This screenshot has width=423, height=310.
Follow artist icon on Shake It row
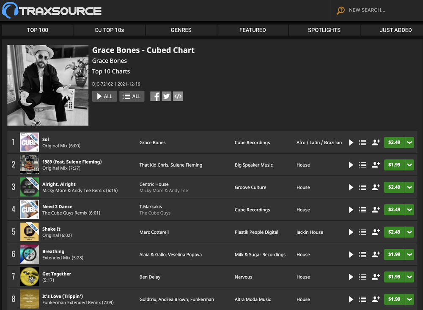click(x=376, y=232)
